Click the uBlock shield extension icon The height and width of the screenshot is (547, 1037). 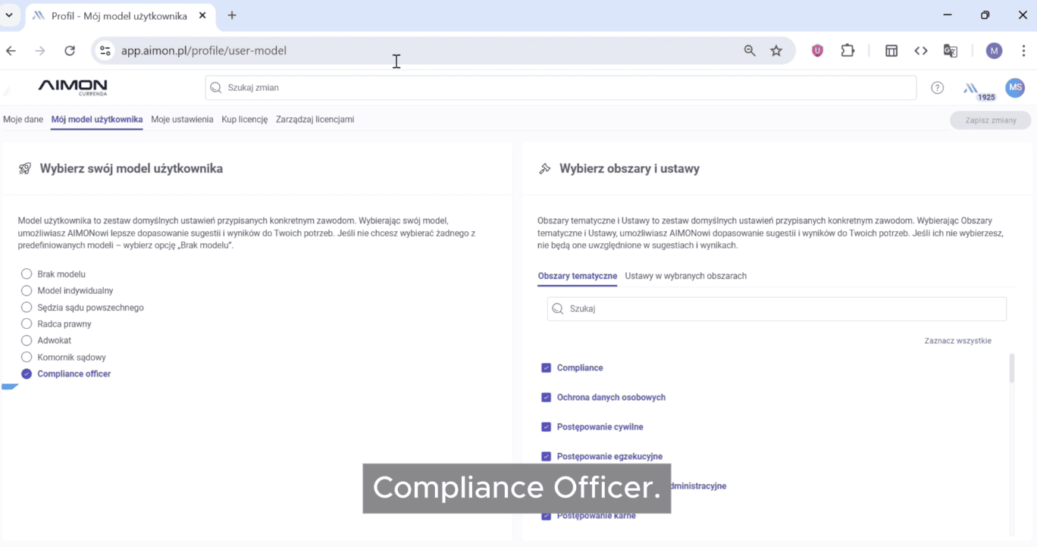(816, 50)
